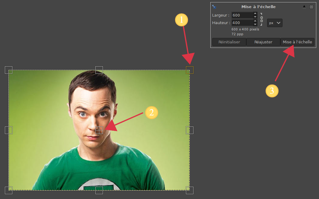
Task: Click the shade triangle on the dialog titlebar
Action: point(304,6)
